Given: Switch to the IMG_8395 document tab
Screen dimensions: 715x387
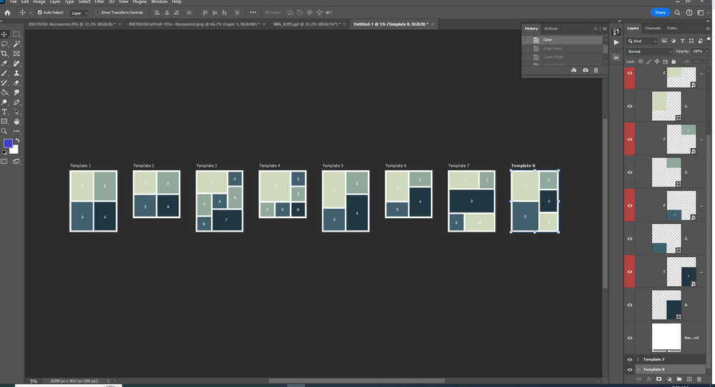Looking at the screenshot, I should (x=306, y=24).
